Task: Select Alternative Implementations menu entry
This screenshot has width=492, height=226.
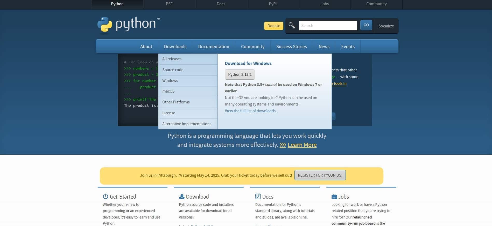Action: 188,124
